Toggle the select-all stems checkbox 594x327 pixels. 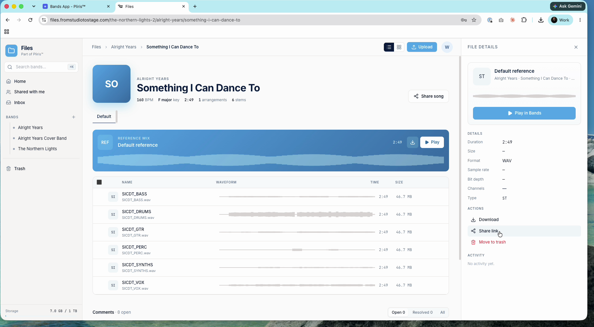[x=99, y=182]
